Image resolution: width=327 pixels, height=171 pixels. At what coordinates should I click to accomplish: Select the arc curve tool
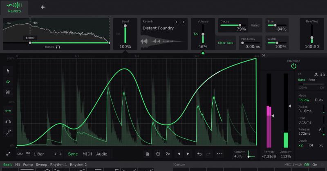8,121
